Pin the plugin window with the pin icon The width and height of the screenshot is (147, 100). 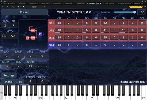click(142, 1)
